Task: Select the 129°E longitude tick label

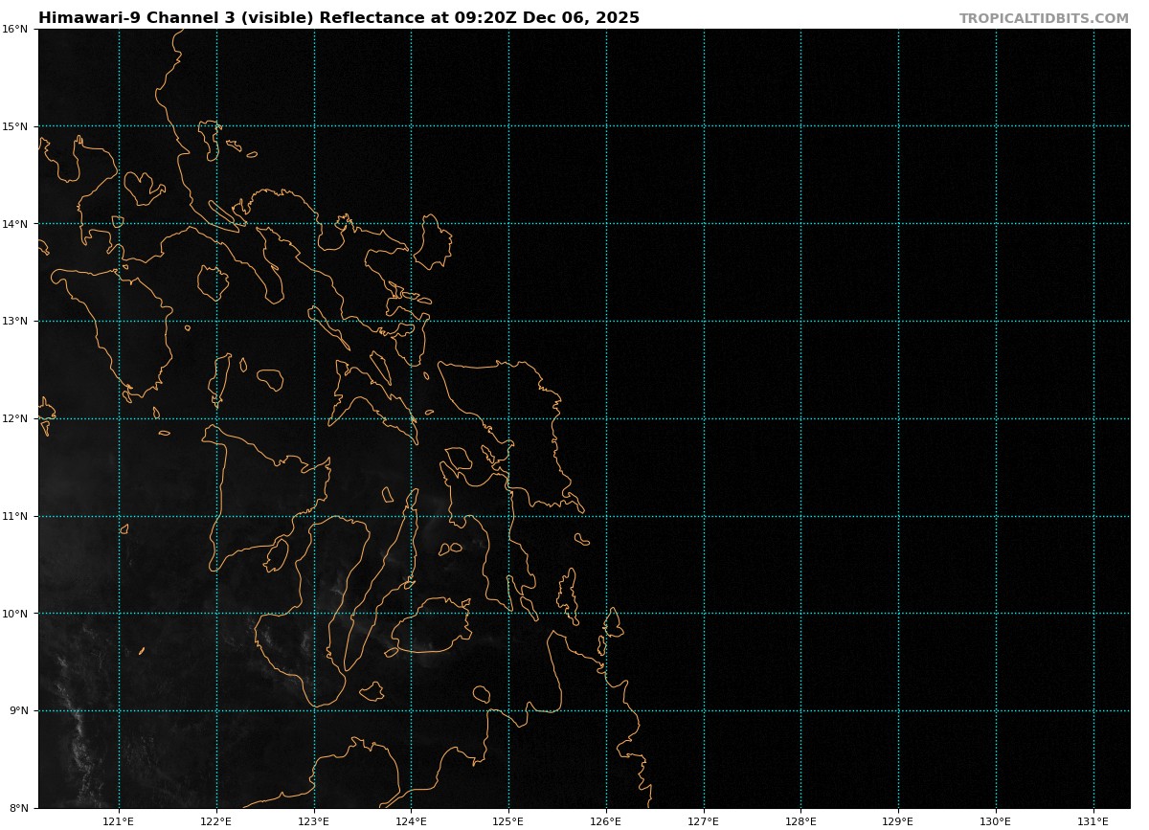Action: 898,821
